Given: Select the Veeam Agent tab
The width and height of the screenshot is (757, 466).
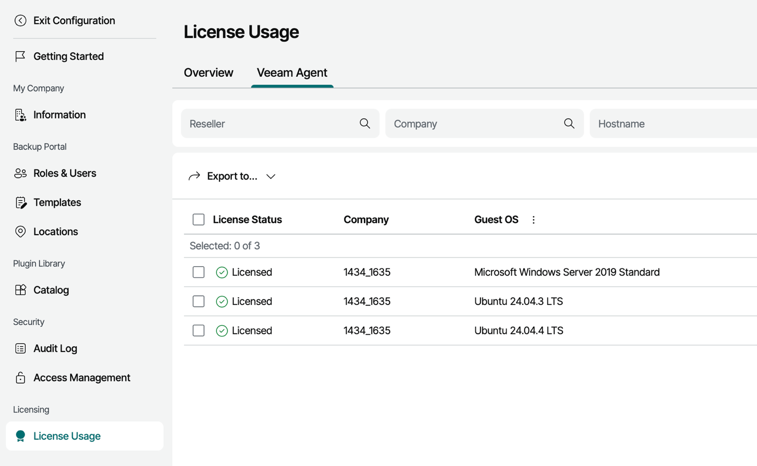Looking at the screenshot, I should tap(292, 72).
